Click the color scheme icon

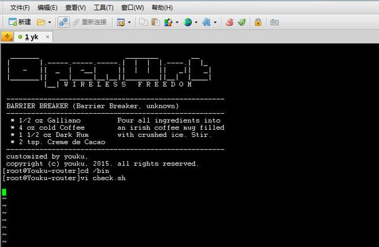point(168,23)
